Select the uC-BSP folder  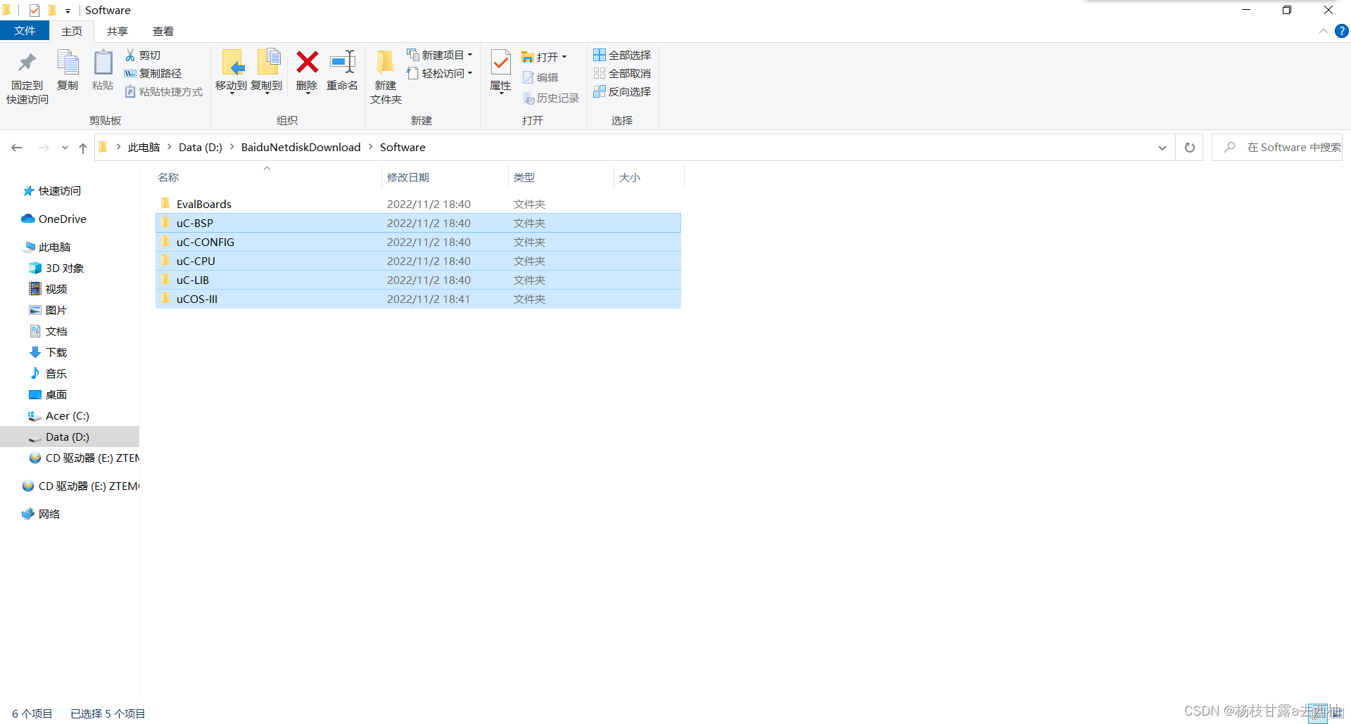pos(418,223)
